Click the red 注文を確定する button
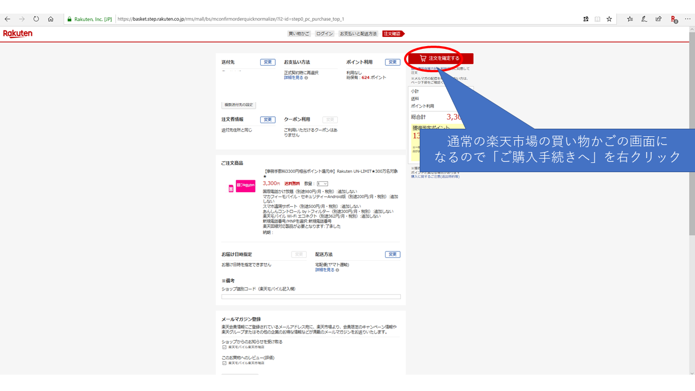 442,58
